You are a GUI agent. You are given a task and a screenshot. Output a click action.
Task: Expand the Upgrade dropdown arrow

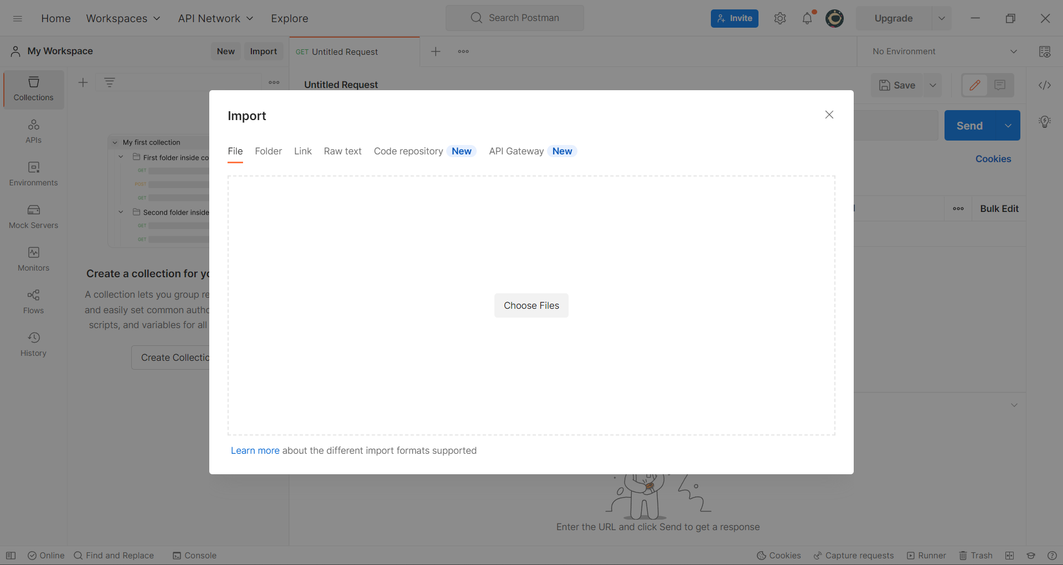pos(941,18)
